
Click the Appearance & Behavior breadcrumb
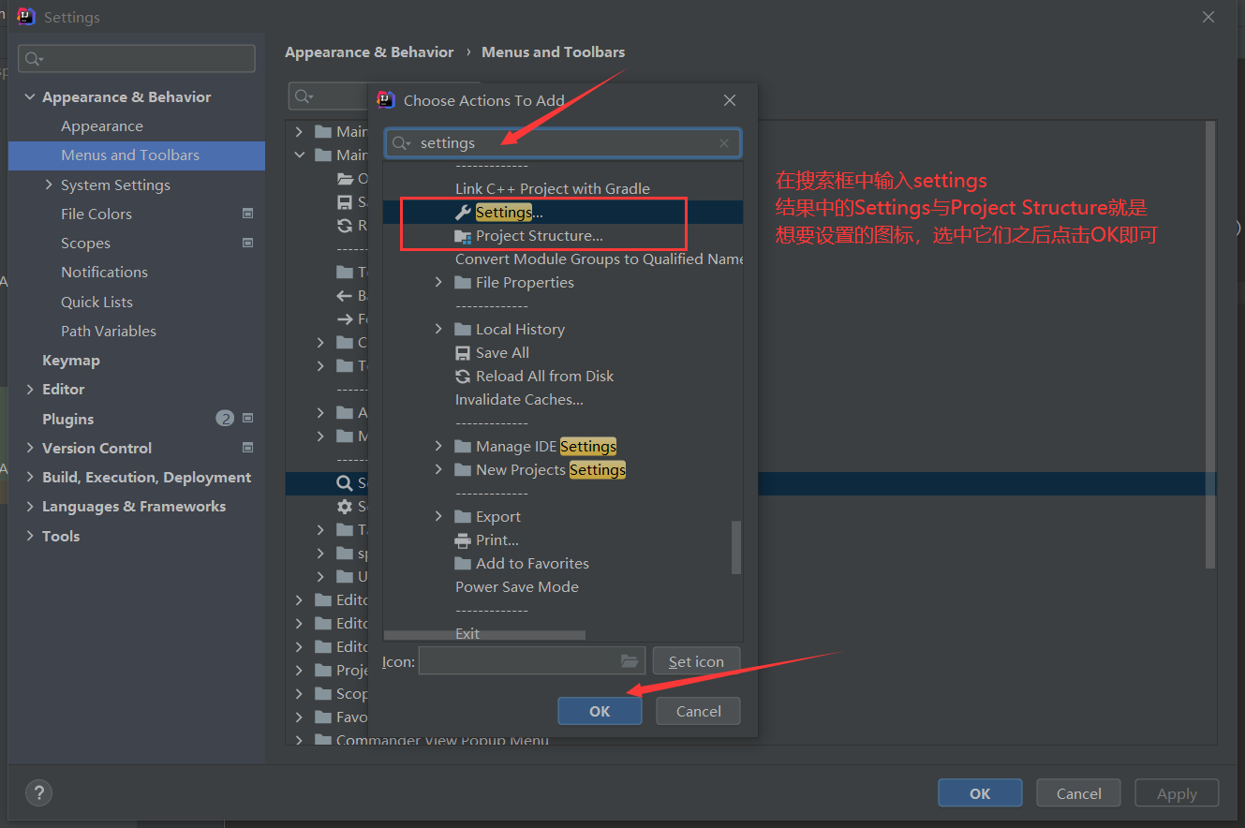click(369, 52)
